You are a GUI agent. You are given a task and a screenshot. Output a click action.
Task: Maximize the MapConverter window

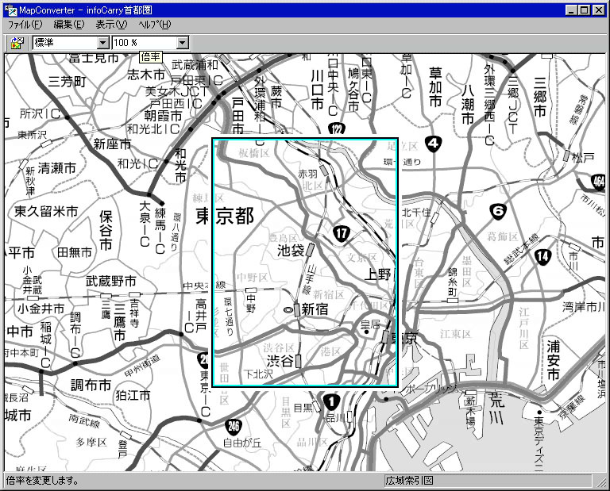584,10
